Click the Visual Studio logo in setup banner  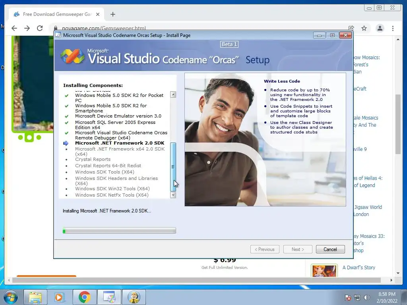tap(72, 56)
